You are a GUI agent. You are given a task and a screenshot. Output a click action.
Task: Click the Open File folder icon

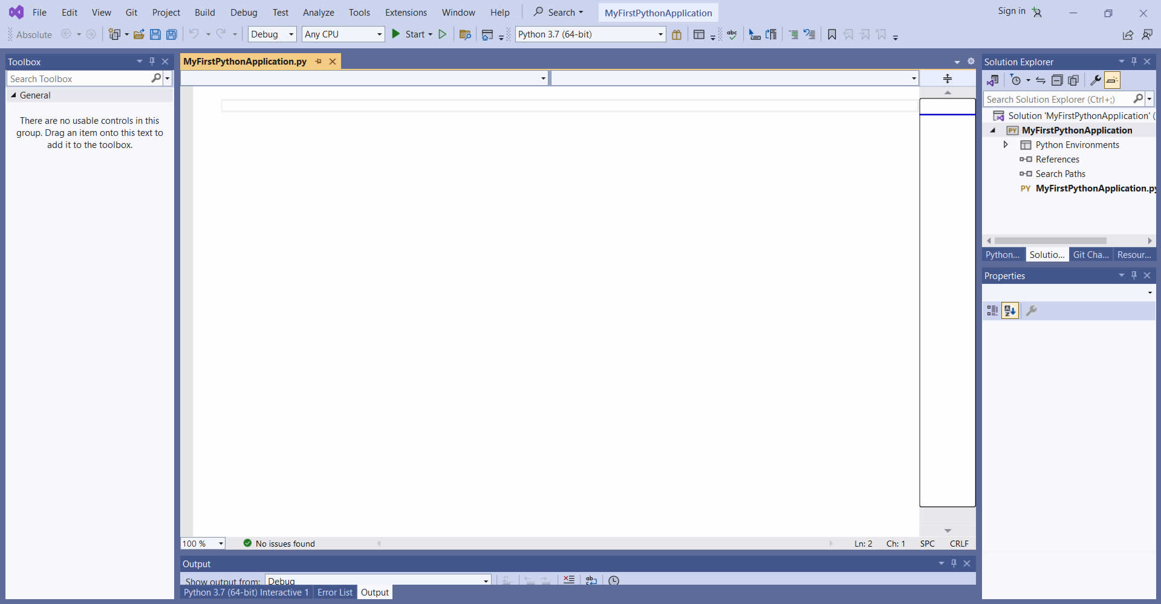pyautogui.click(x=138, y=34)
